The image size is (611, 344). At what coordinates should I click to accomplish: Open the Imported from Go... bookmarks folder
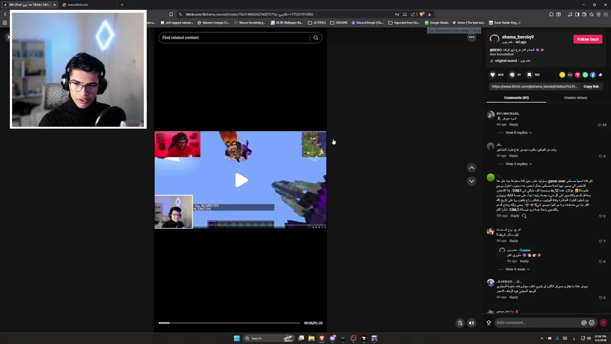pyautogui.click(x=404, y=22)
